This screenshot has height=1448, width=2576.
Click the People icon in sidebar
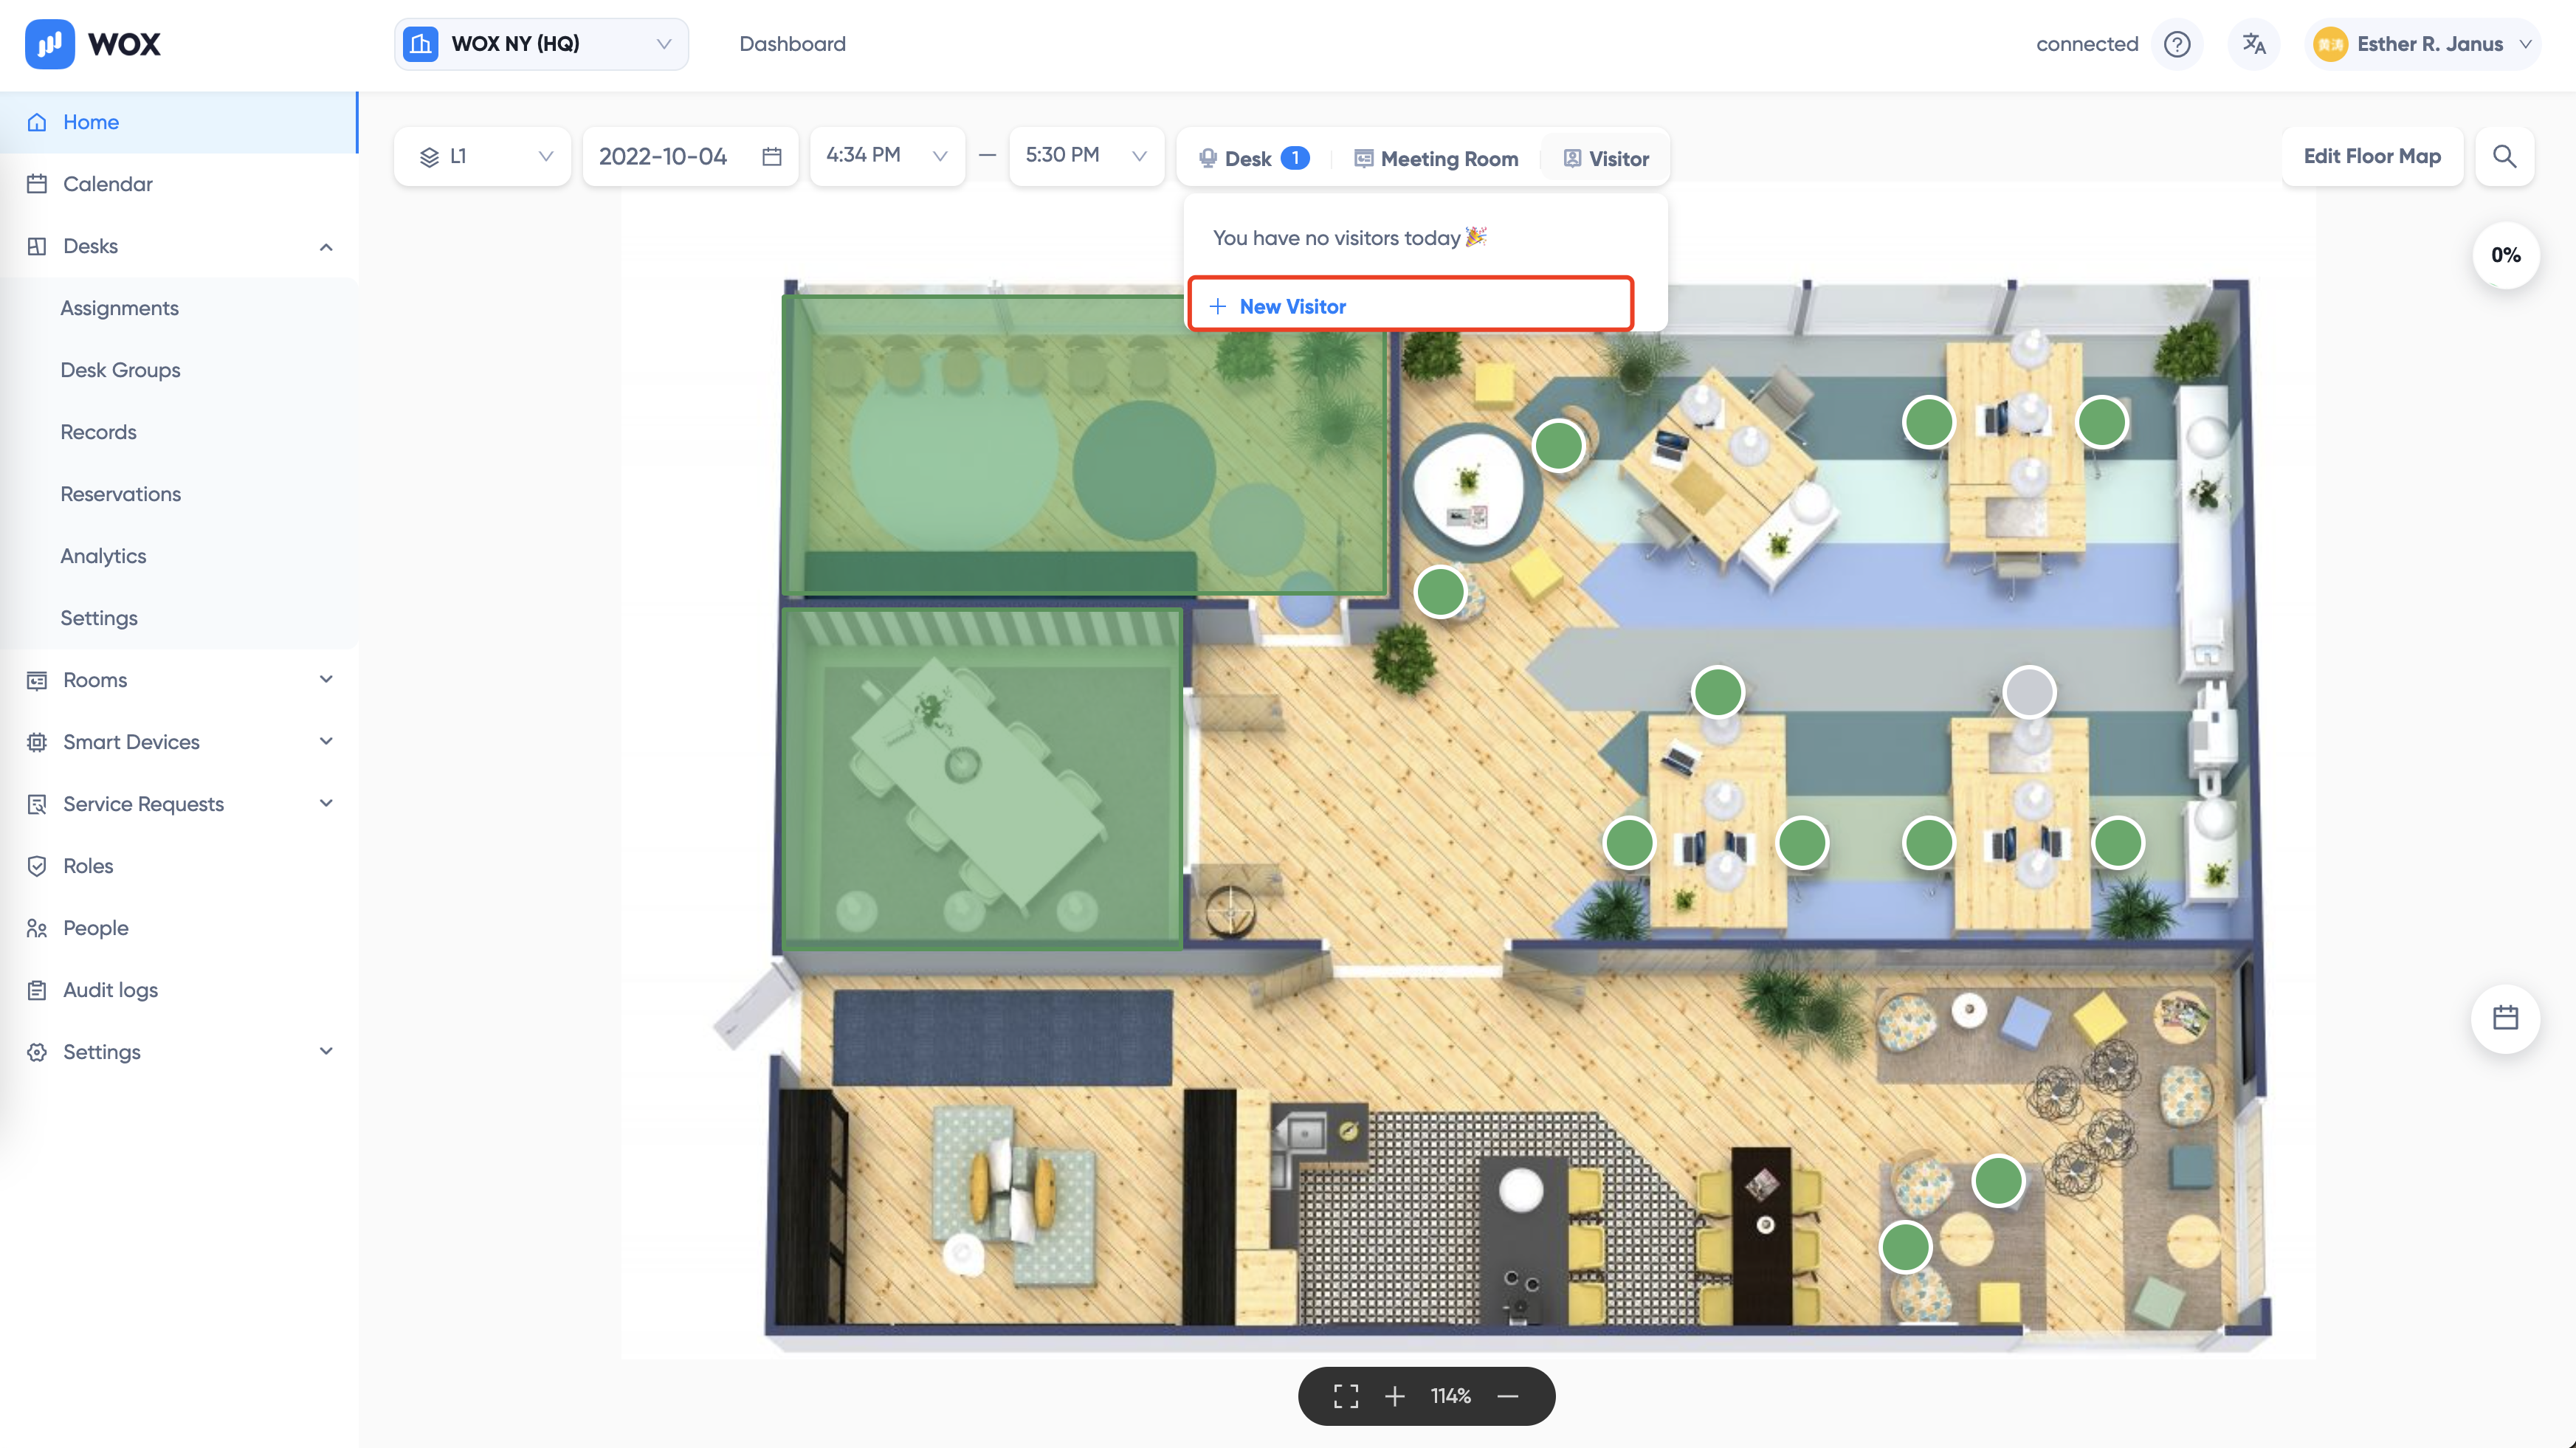click(37, 928)
